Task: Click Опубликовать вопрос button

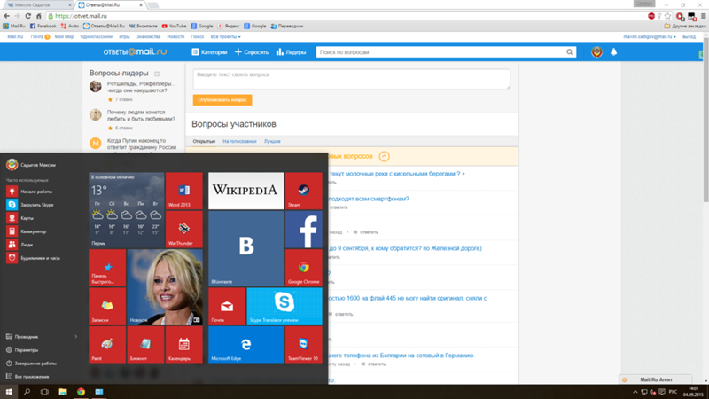Action: coord(222,100)
